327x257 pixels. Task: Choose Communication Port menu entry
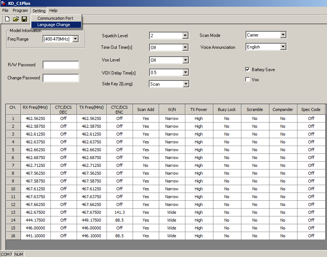coord(55,18)
